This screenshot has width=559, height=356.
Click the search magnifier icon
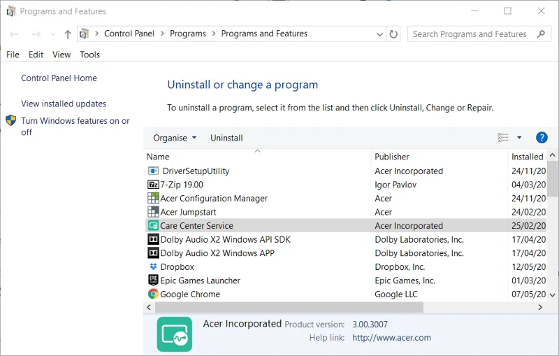tap(541, 34)
